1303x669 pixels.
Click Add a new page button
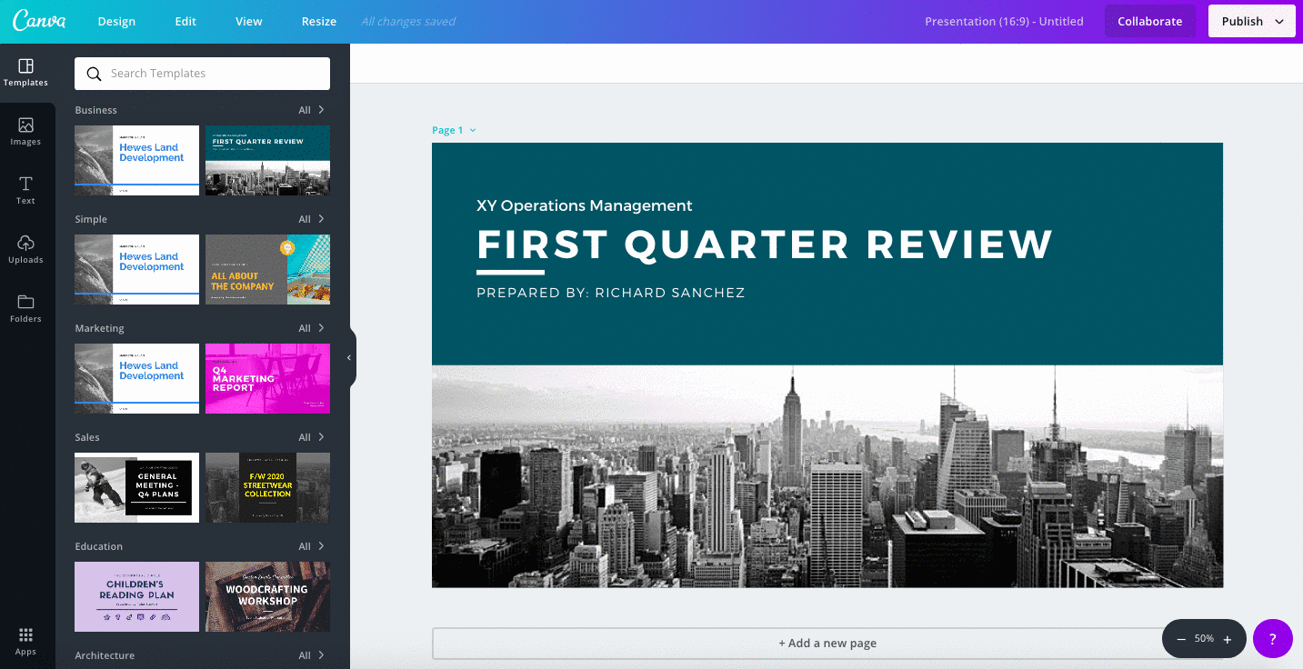(827, 643)
